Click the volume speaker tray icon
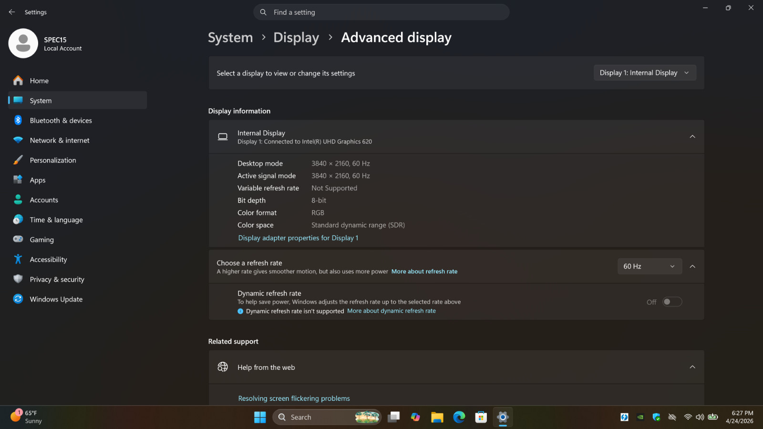This screenshot has height=429, width=763. [x=700, y=417]
